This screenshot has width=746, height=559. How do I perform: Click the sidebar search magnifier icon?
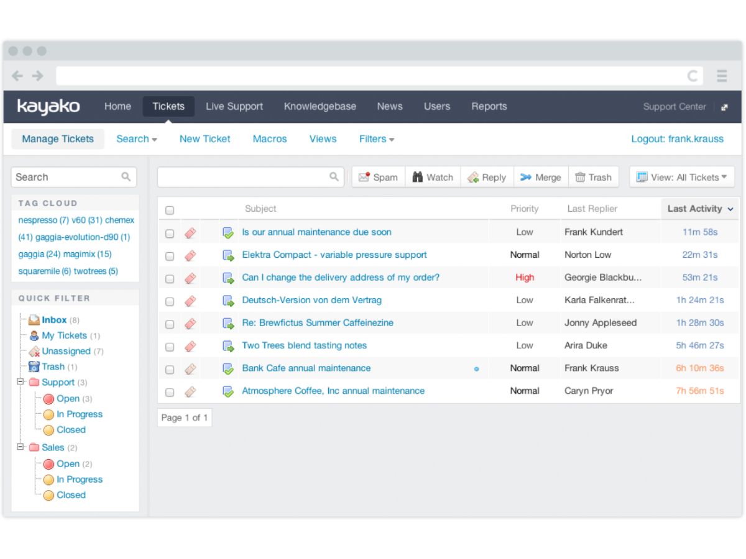126,177
